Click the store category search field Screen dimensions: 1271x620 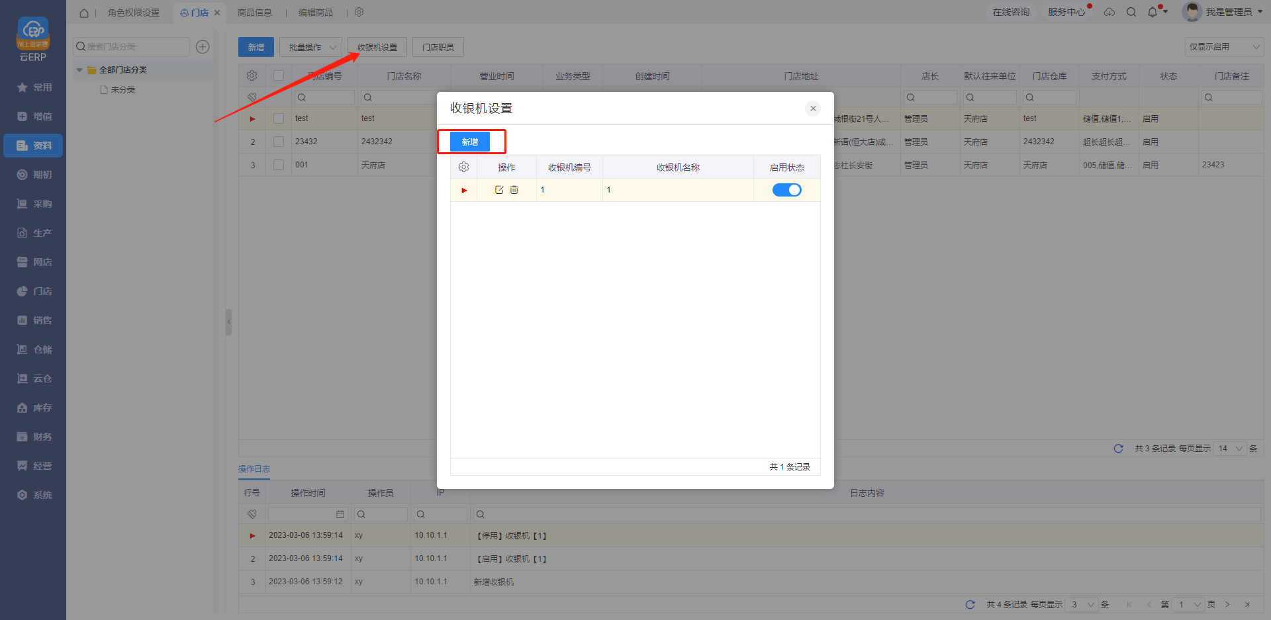pyautogui.click(x=132, y=47)
